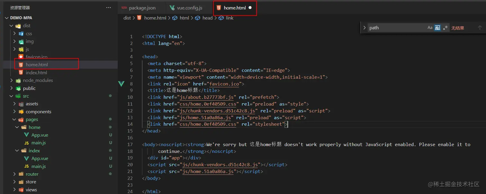Image resolution: width=486 pixels, height=194 pixels.
Task: Click the src folder icon
Action: 18,96
